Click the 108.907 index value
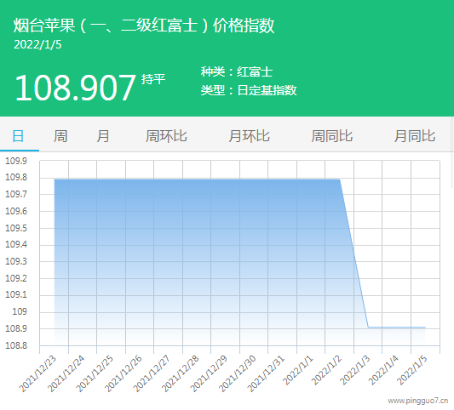 pos(75,88)
